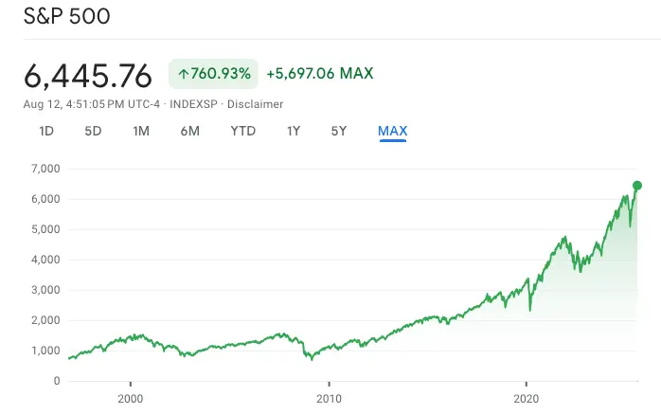Click the 7,000 y-axis label
Image resolution: width=661 pixels, height=414 pixels.
pyautogui.click(x=45, y=169)
